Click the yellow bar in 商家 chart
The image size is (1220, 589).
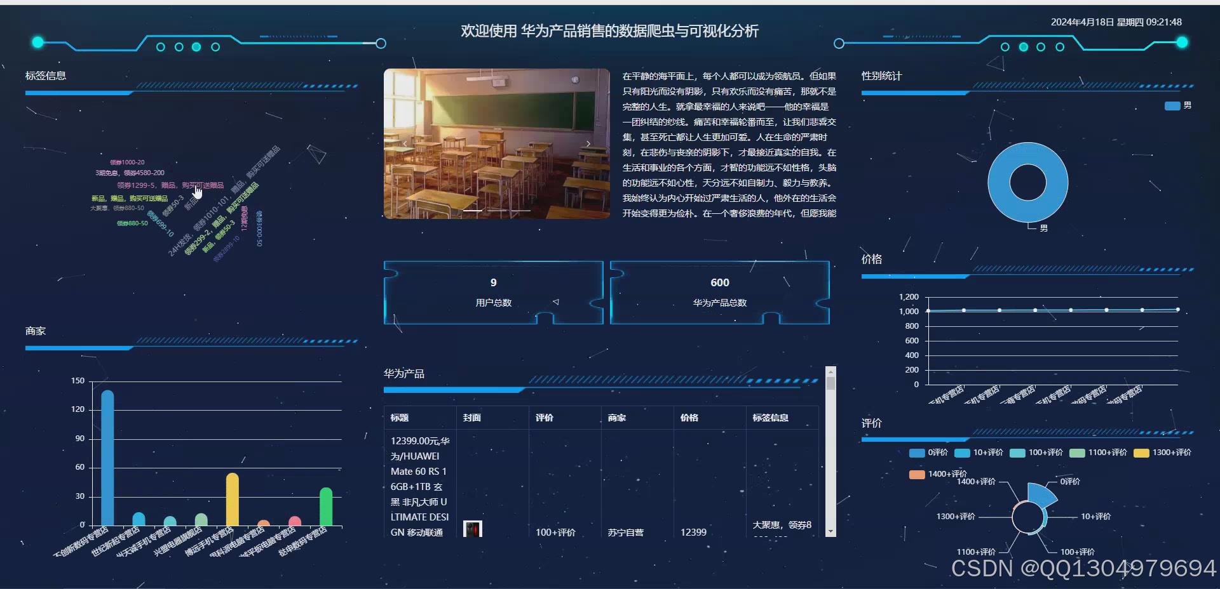tap(233, 500)
